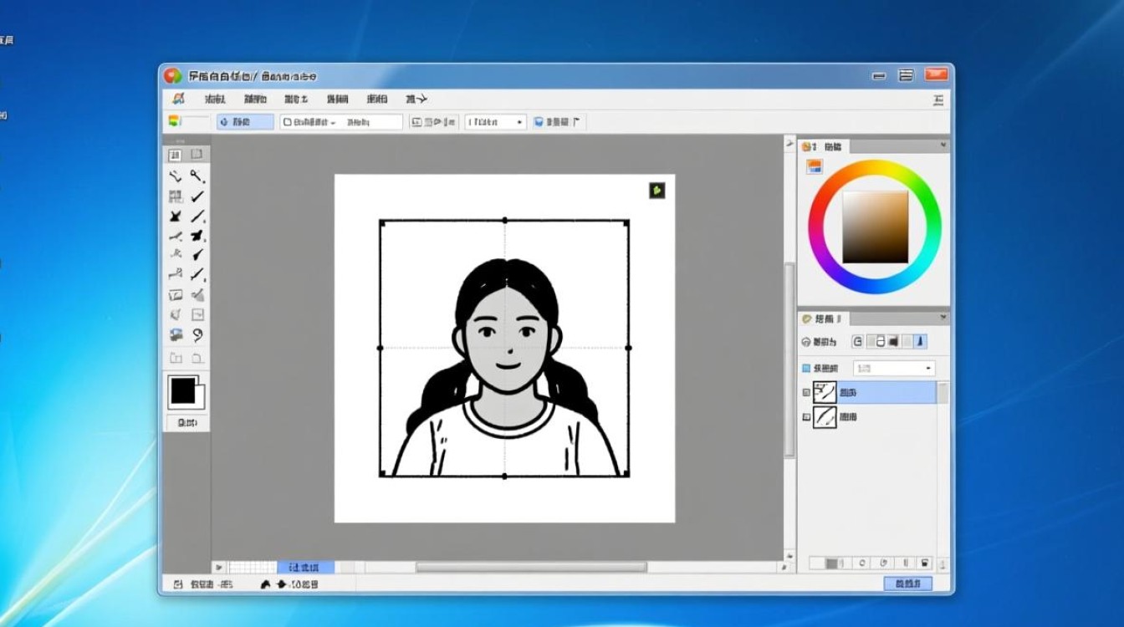
Task: Open the first text menu in menu bar
Action: pos(215,99)
